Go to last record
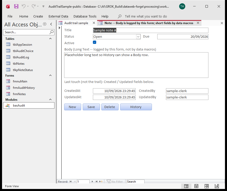The image size is (227, 191). pyautogui.click(x=96, y=182)
